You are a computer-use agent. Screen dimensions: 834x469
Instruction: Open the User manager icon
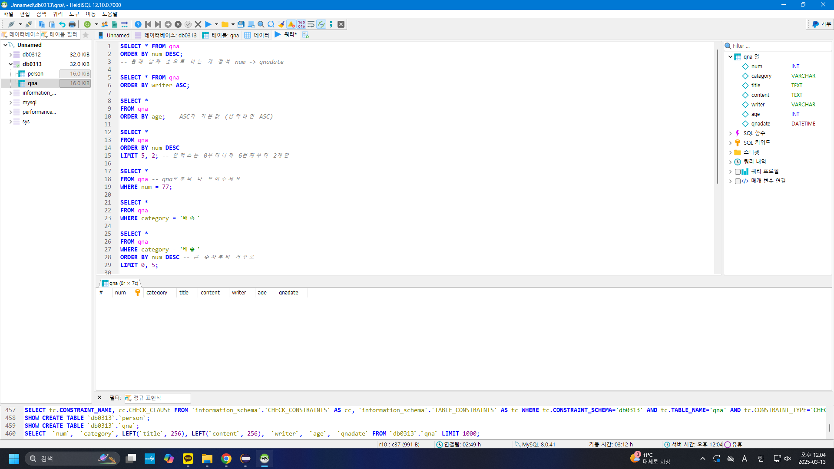coord(105,24)
